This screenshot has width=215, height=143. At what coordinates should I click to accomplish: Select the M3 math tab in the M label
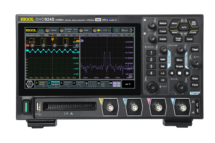coord(119,83)
